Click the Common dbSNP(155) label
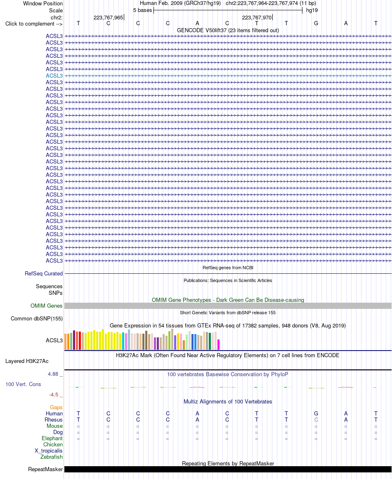This screenshot has width=392, height=479. 37,319
